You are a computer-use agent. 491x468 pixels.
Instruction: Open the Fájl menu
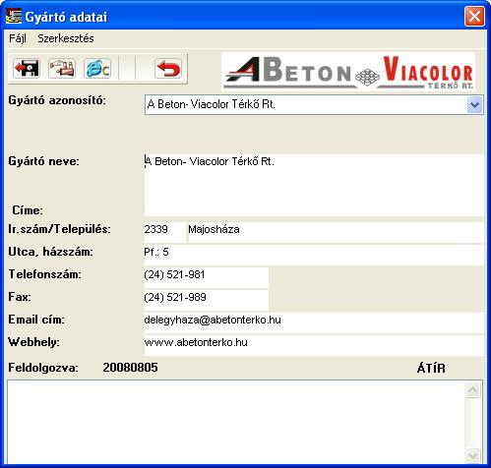click(x=18, y=38)
